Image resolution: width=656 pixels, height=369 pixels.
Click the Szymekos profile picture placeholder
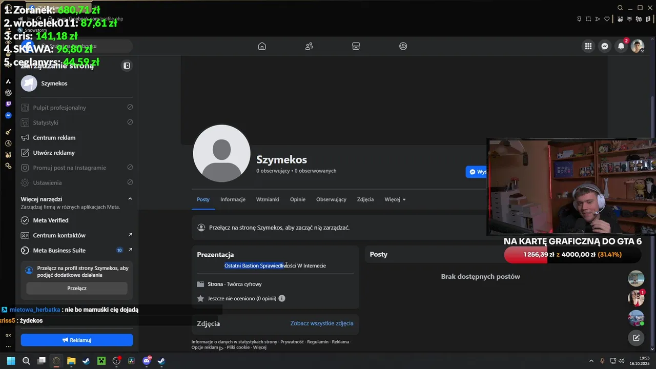(x=221, y=153)
